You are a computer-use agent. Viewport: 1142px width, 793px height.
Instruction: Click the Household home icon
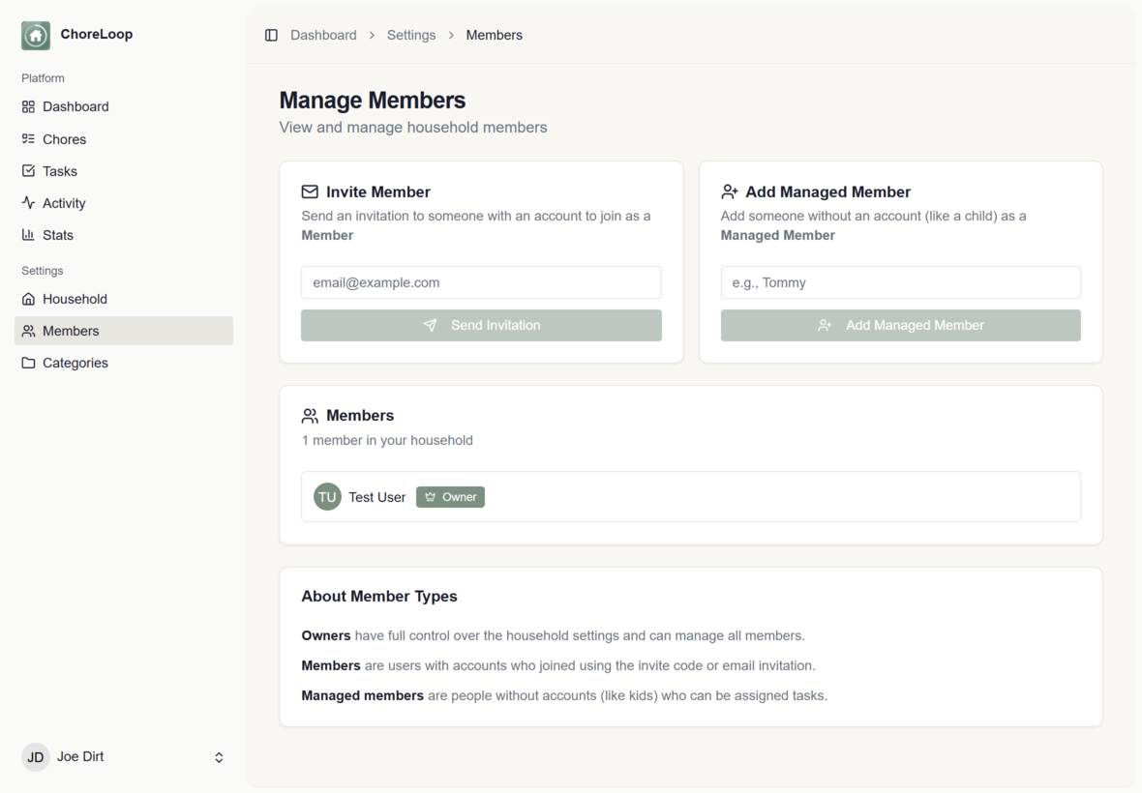click(28, 299)
